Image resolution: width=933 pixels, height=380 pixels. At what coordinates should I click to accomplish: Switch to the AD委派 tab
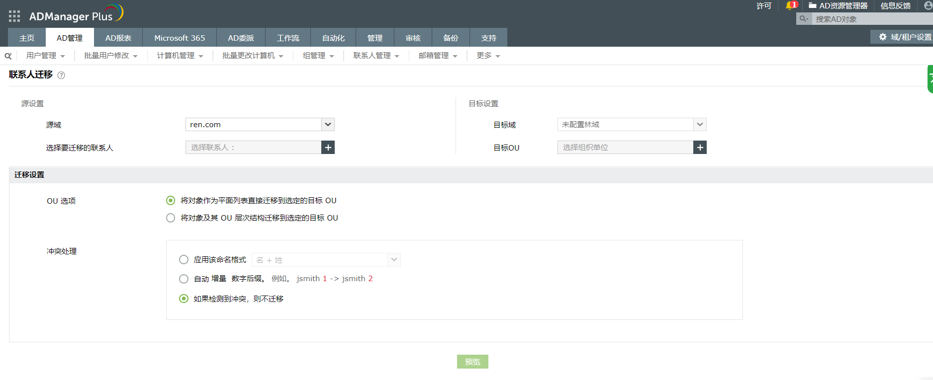[x=241, y=38]
